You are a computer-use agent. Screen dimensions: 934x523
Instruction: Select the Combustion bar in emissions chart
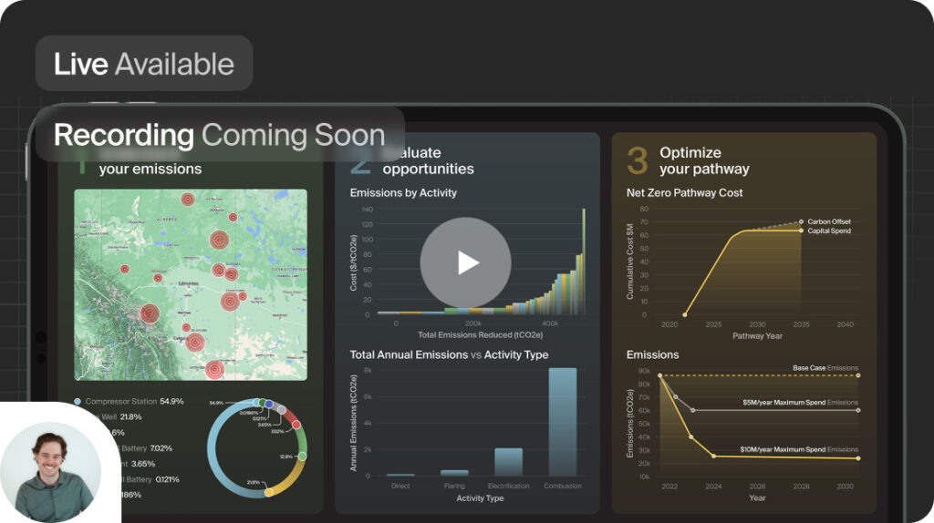(562, 421)
